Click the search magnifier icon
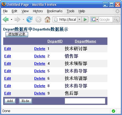The width and height of the screenshot is (122, 115). click(116, 19)
